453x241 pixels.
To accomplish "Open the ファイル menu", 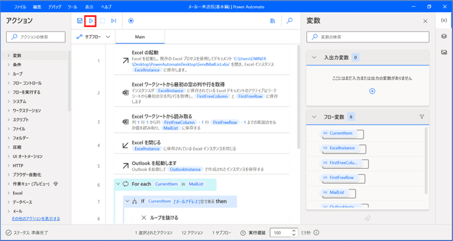I will [x=20, y=7].
